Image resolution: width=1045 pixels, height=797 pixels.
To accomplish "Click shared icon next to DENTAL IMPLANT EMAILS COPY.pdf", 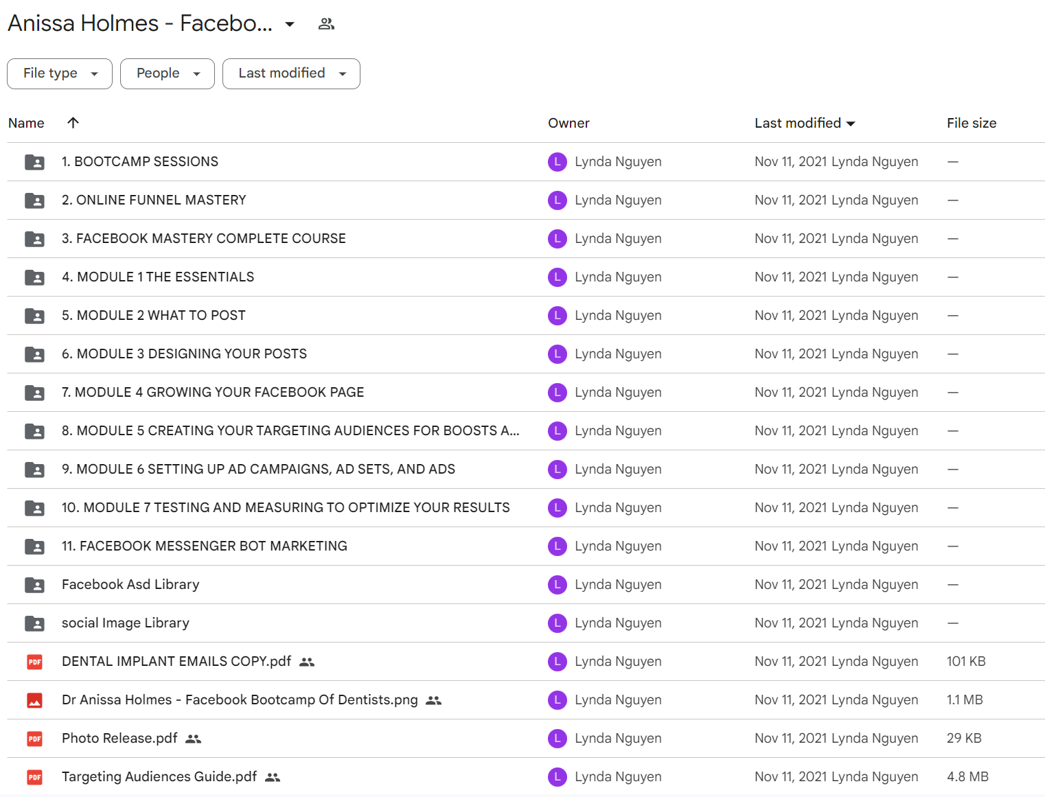I will pos(307,662).
